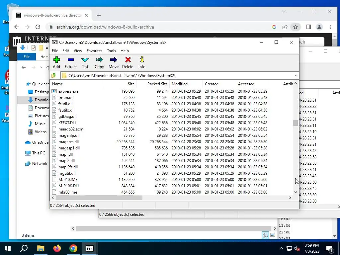Click Chrome icon on taskbar

(x=73, y=248)
